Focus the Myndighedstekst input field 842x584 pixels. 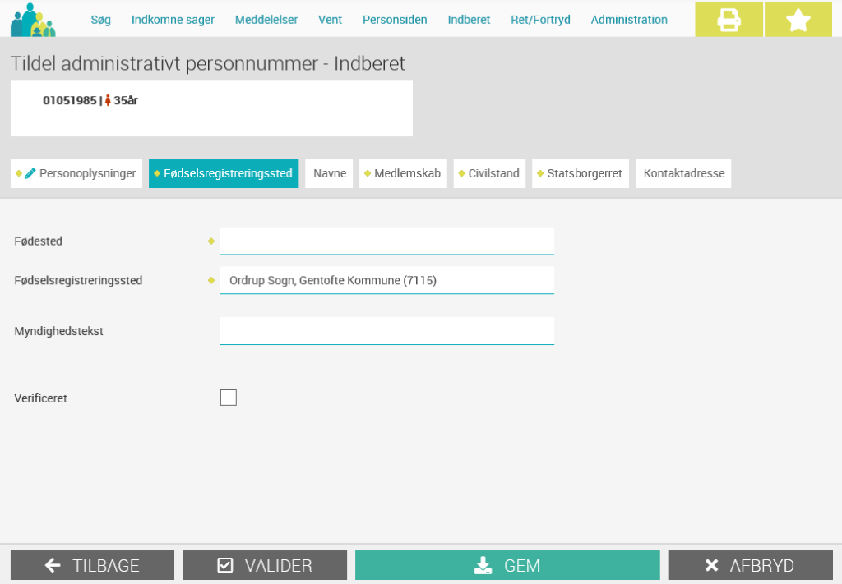[x=386, y=331]
